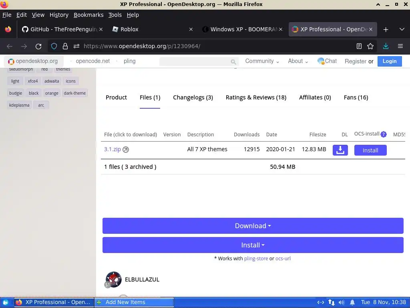410x308 pixels.
Task: Open the Chat link
Action: [x=327, y=61]
